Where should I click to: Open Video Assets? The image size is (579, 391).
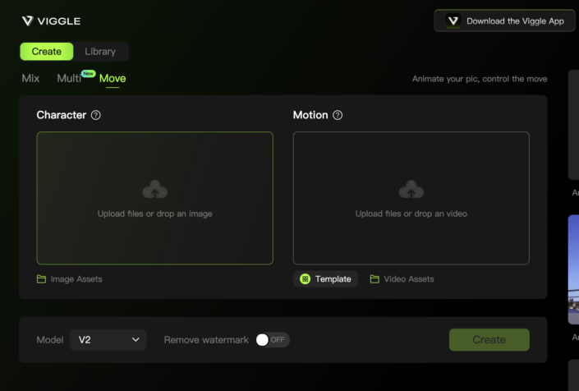tap(402, 279)
